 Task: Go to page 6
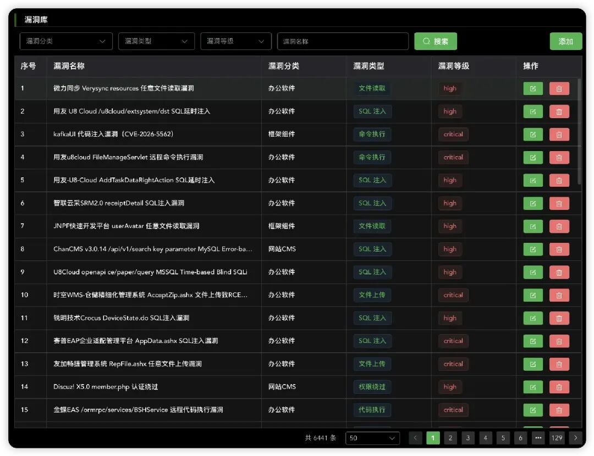[x=520, y=438]
